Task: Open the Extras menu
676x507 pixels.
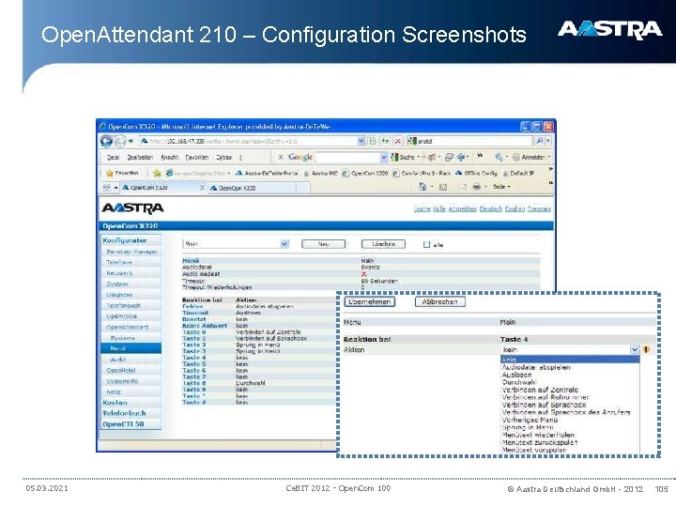Action: [224, 158]
